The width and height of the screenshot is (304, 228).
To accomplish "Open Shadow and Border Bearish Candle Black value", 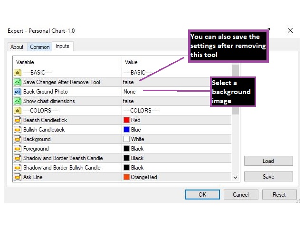I will (x=177, y=158).
